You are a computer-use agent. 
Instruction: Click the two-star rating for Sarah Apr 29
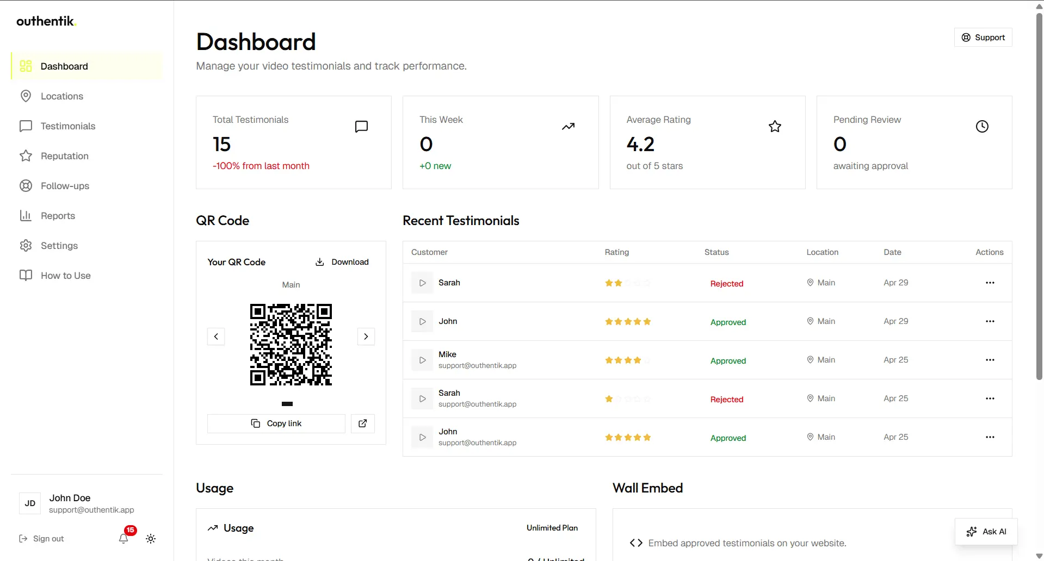[x=628, y=283]
